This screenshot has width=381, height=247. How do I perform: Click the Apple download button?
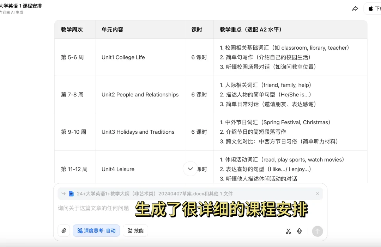tap(373, 9)
